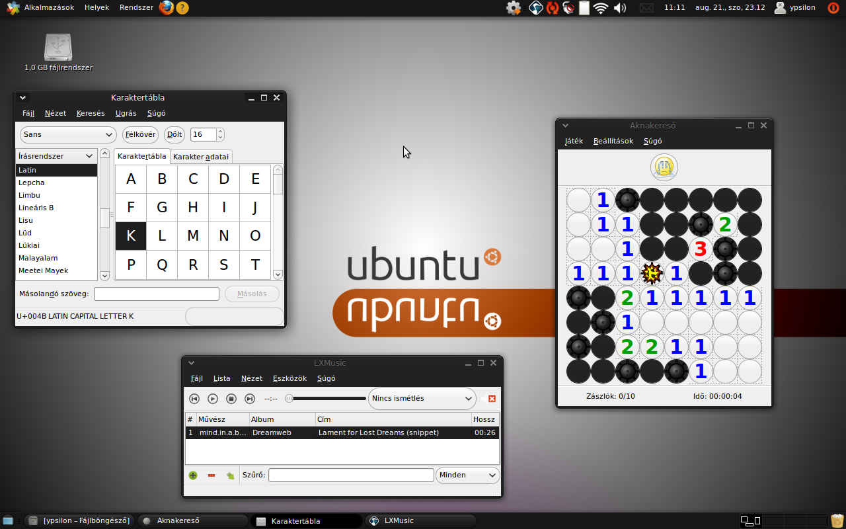Select the Lament for Lost Dreams playlist row

[x=342, y=432]
